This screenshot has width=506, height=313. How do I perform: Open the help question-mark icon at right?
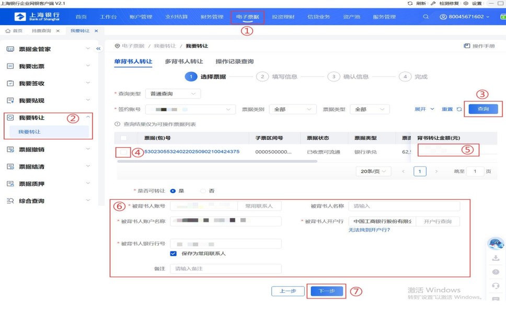pyautogui.click(x=496, y=272)
